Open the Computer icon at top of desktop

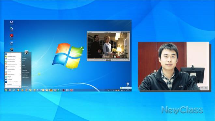[x=12, y=22]
